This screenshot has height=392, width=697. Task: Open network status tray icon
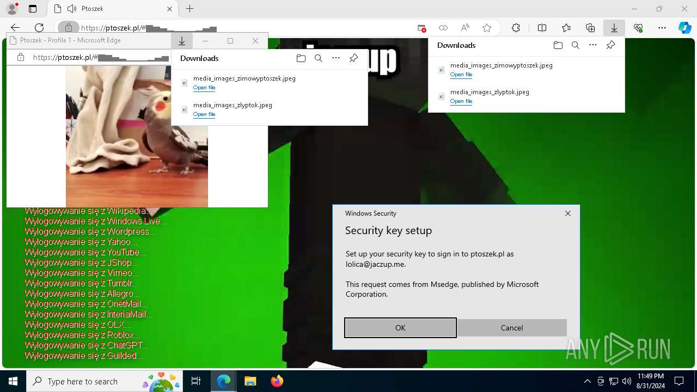coord(614,381)
